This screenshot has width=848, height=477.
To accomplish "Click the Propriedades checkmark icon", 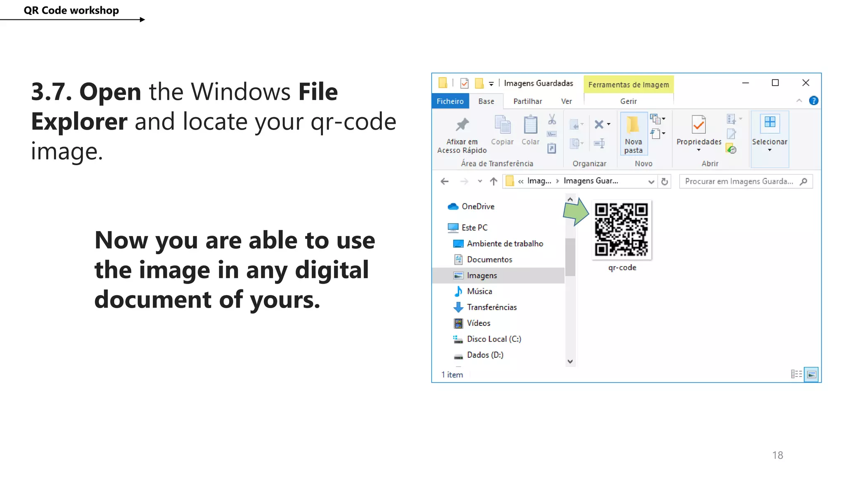I will (x=699, y=124).
